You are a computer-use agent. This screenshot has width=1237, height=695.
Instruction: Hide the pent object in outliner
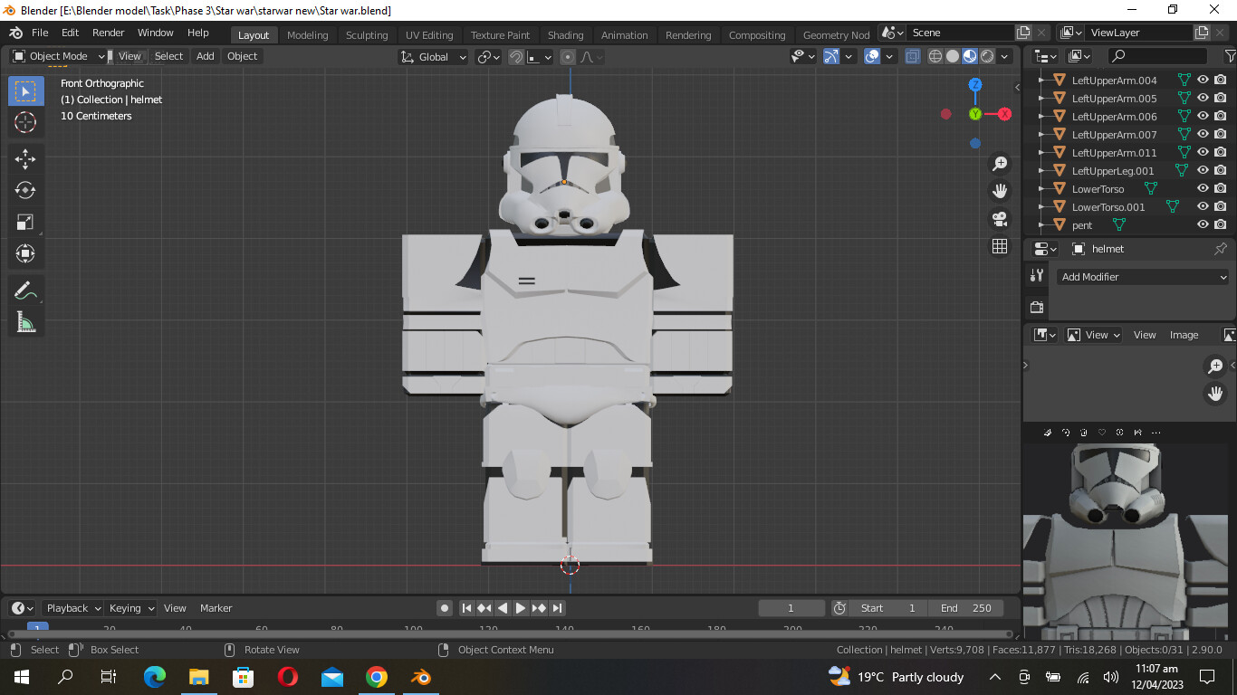click(x=1203, y=224)
